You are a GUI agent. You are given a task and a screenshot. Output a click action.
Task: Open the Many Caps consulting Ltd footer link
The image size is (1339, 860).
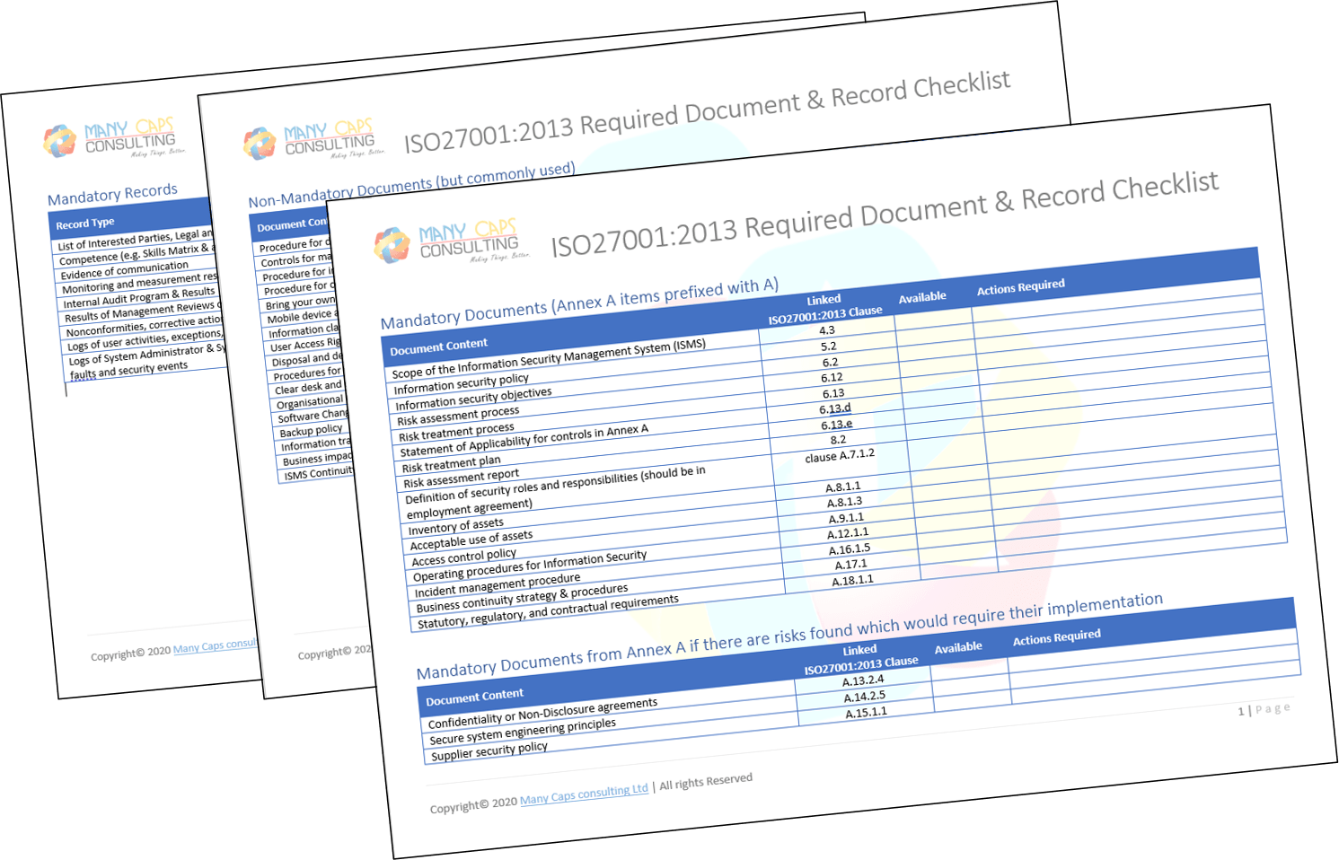(584, 794)
